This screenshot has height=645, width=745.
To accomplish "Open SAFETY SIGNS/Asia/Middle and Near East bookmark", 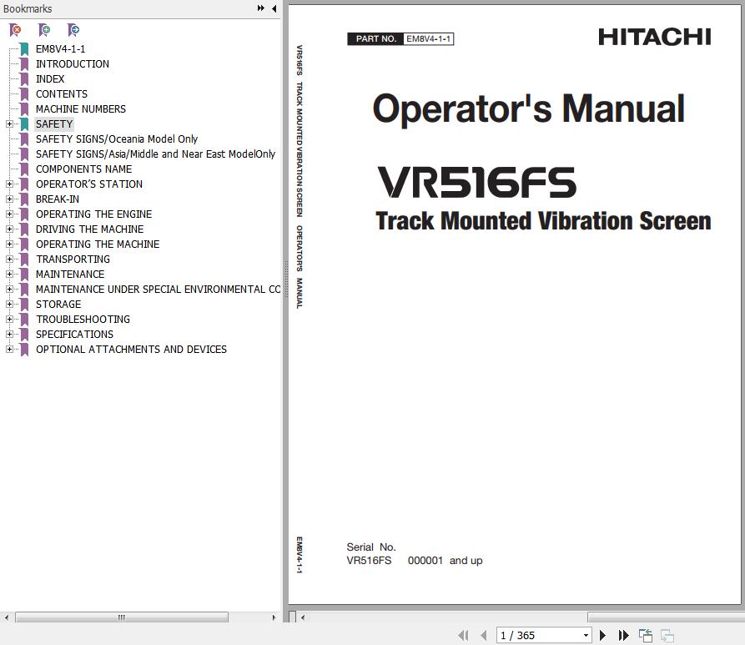I will coord(155,154).
